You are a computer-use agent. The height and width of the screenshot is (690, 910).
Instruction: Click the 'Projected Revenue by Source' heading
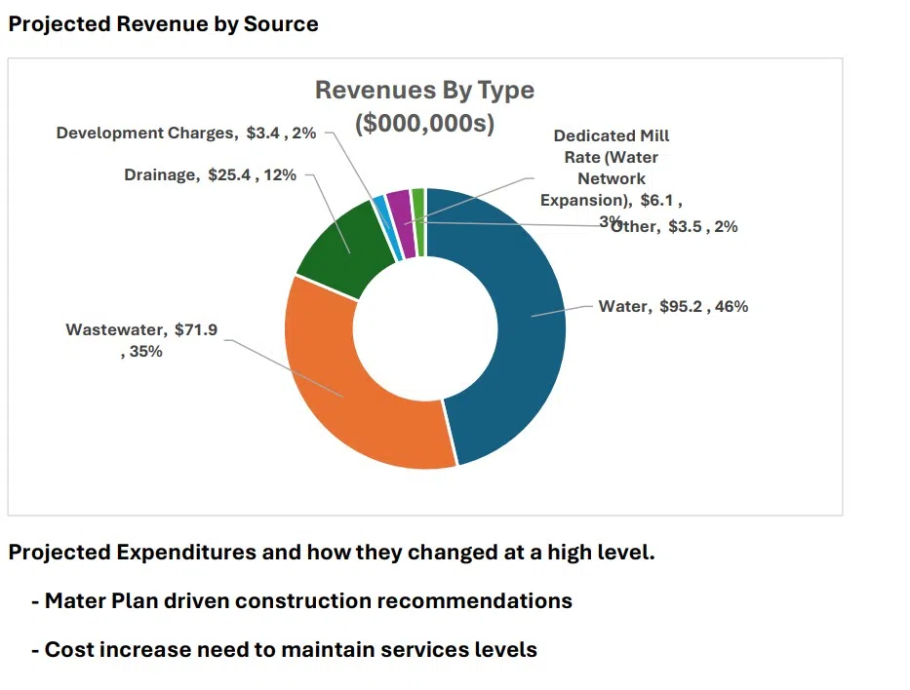(x=163, y=23)
